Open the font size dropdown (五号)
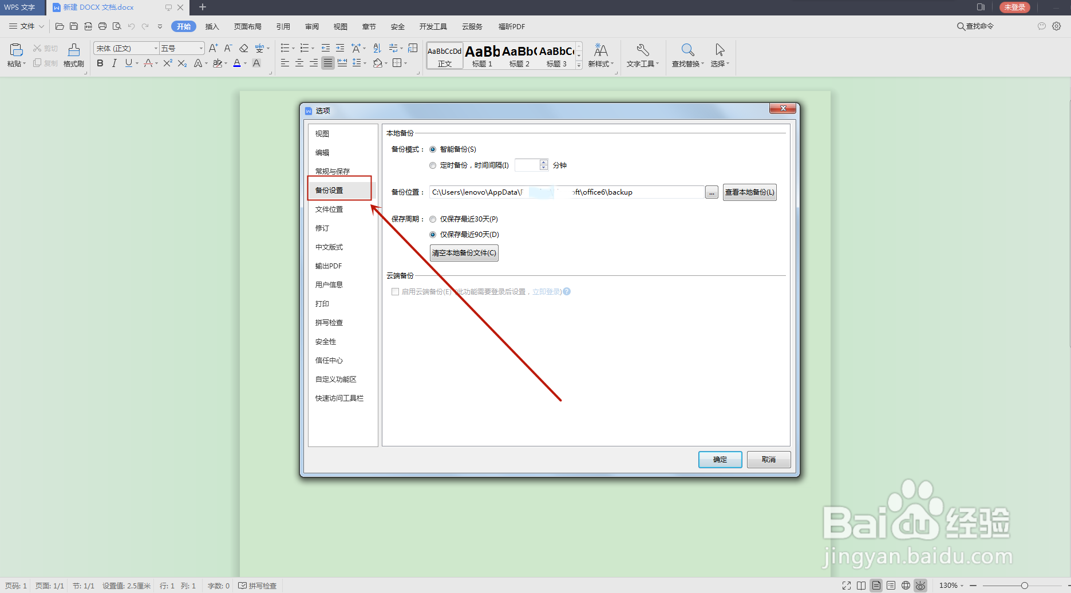 (x=201, y=48)
